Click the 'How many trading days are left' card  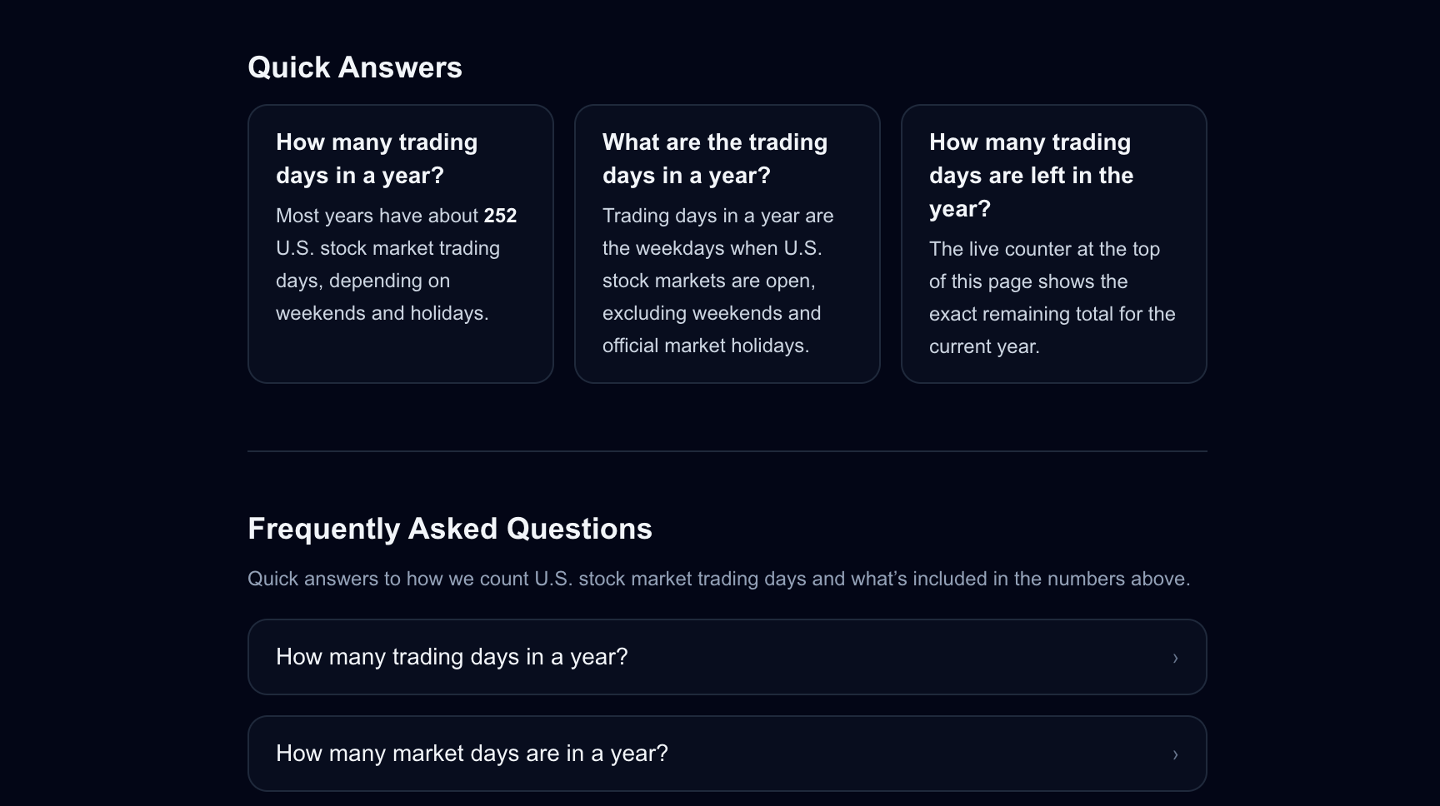tap(1053, 243)
